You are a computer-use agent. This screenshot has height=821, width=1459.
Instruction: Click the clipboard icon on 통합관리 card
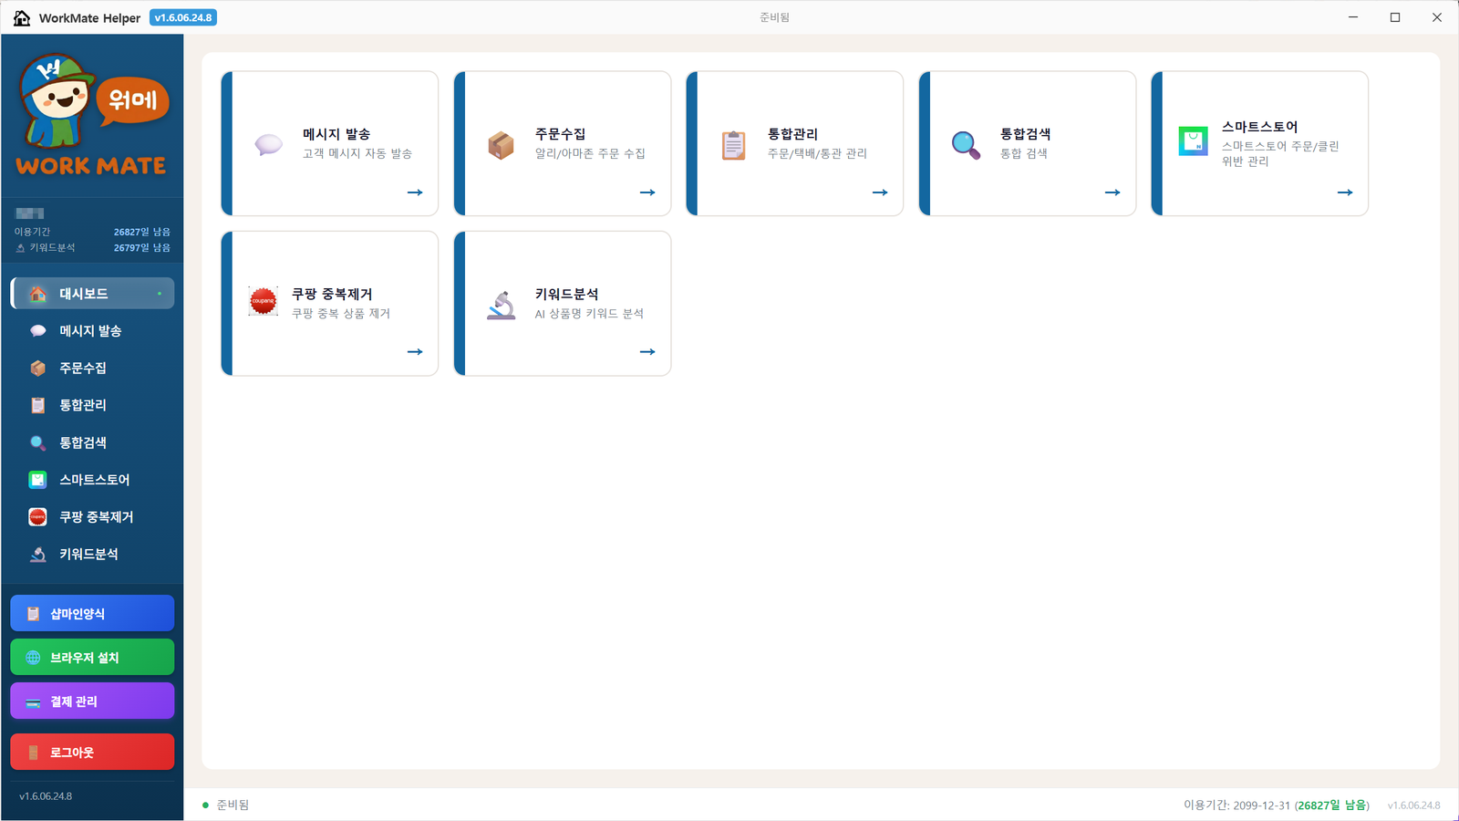(x=734, y=145)
